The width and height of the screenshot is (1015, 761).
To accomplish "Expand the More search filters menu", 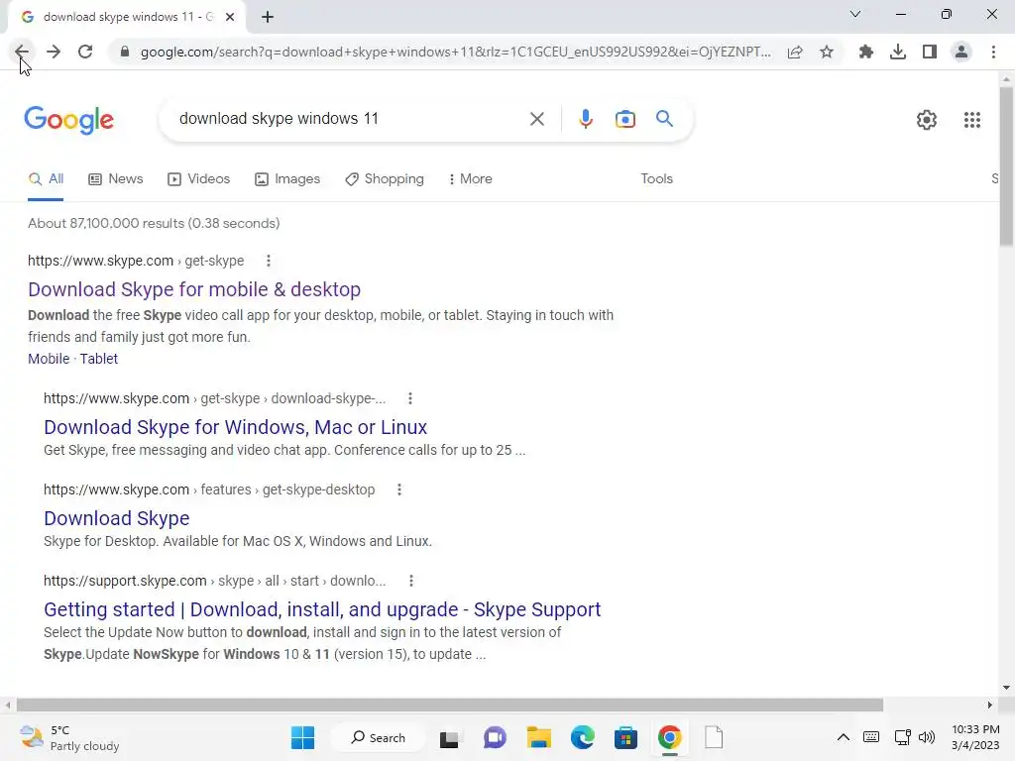I will pyautogui.click(x=471, y=179).
